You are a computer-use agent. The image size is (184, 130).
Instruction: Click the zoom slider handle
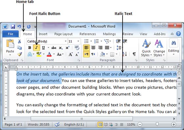tap(157, 124)
